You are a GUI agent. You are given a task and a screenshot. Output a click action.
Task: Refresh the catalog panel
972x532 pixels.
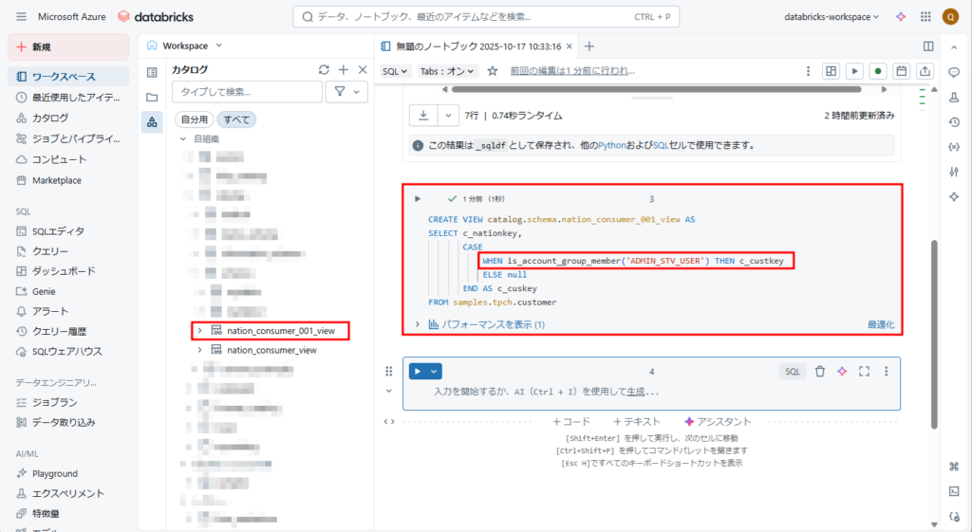click(x=324, y=70)
